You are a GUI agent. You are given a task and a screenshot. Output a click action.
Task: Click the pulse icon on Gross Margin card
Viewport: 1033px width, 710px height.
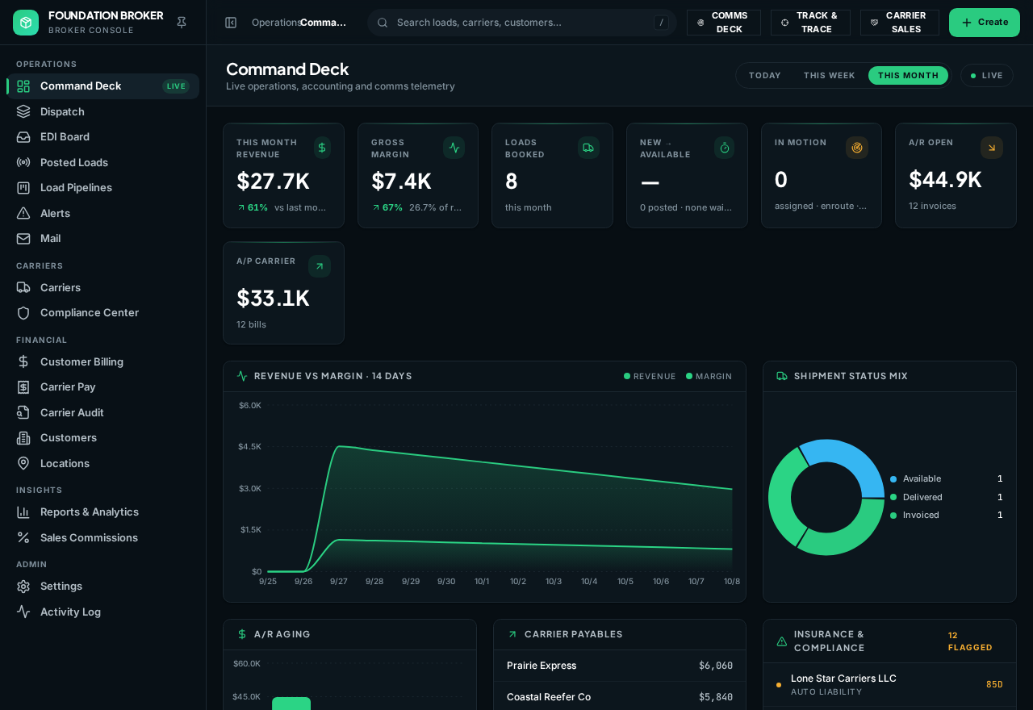click(454, 148)
